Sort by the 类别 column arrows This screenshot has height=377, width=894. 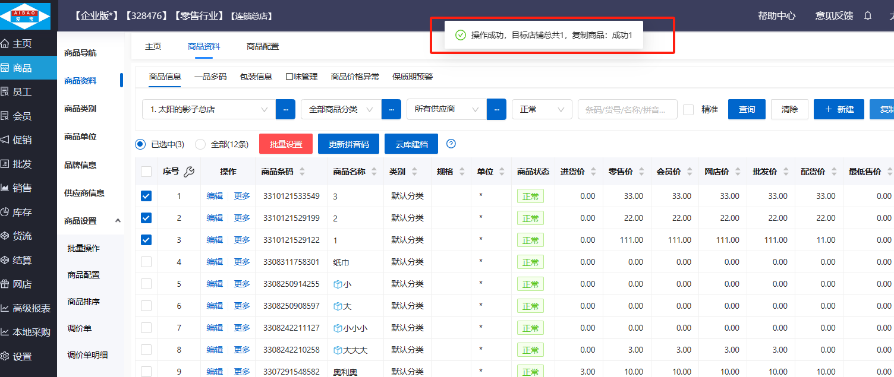(414, 172)
